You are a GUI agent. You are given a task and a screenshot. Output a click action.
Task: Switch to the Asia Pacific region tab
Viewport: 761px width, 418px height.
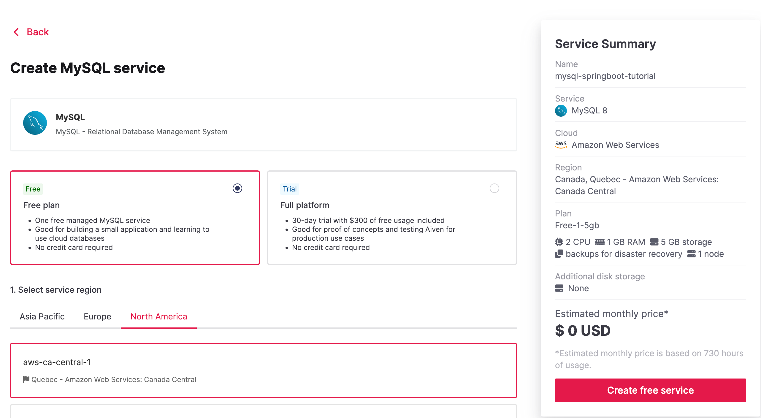click(42, 316)
